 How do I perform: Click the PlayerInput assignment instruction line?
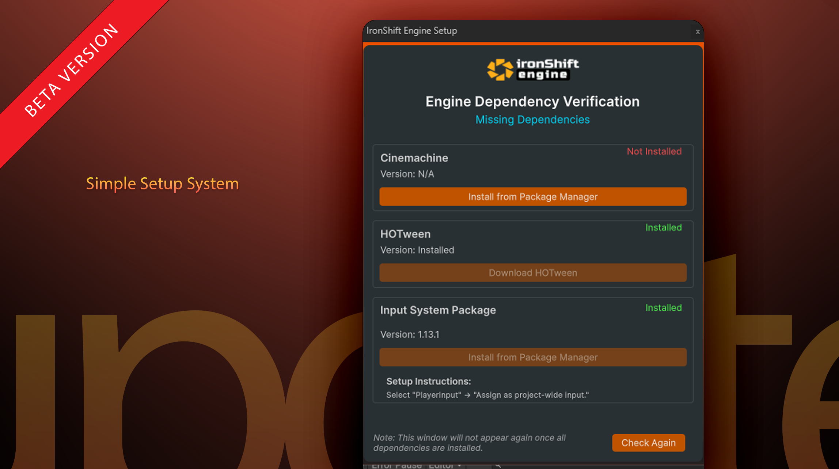[x=487, y=395]
